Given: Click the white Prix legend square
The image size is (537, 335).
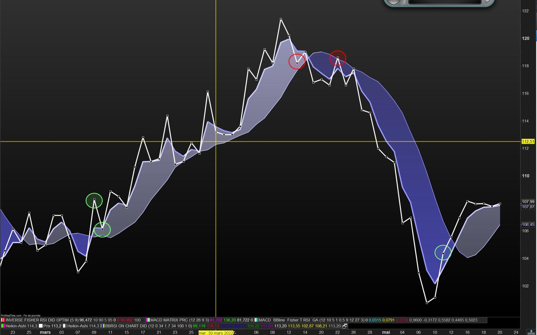Looking at the screenshot, I should pos(41,326).
